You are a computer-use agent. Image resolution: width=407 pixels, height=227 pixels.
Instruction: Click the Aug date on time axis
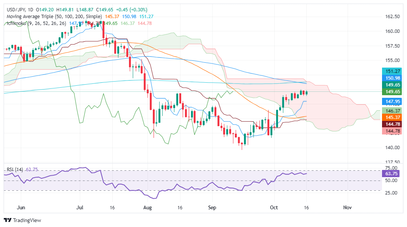[x=148, y=208]
